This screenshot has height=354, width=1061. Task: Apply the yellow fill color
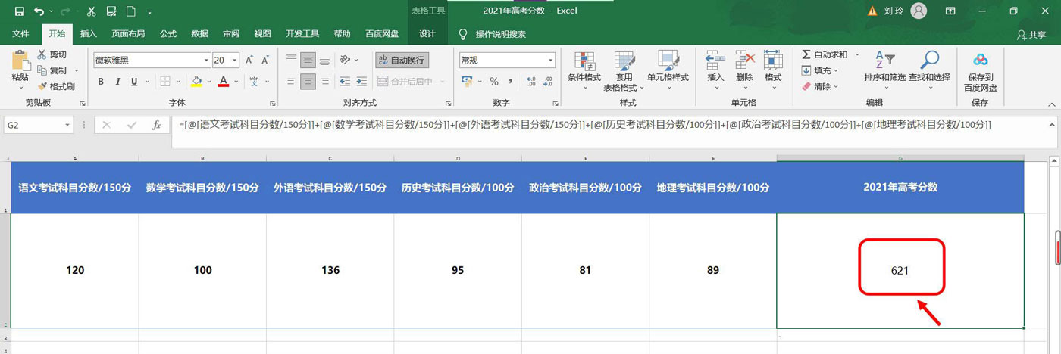(x=196, y=82)
